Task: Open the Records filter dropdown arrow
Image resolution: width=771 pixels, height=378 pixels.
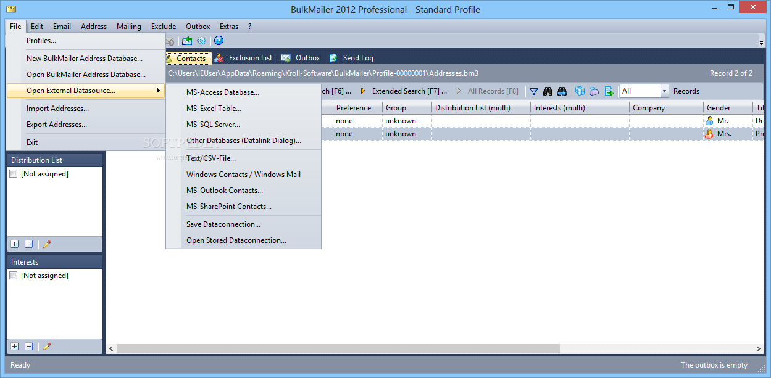Action: point(664,91)
